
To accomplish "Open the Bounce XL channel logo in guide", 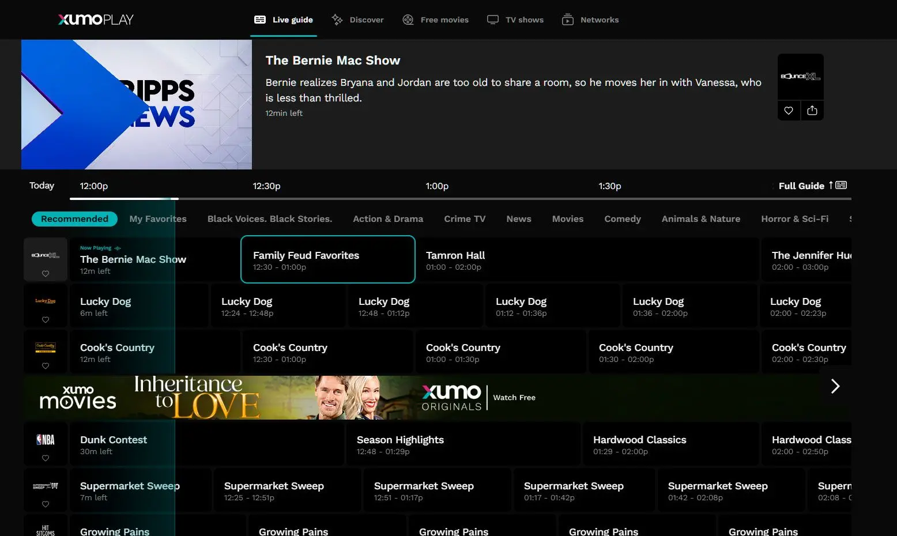I will 46,255.
